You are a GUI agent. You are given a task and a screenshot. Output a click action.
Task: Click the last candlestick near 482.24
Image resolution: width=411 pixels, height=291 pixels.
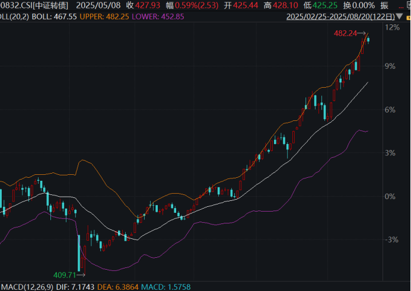368,40
